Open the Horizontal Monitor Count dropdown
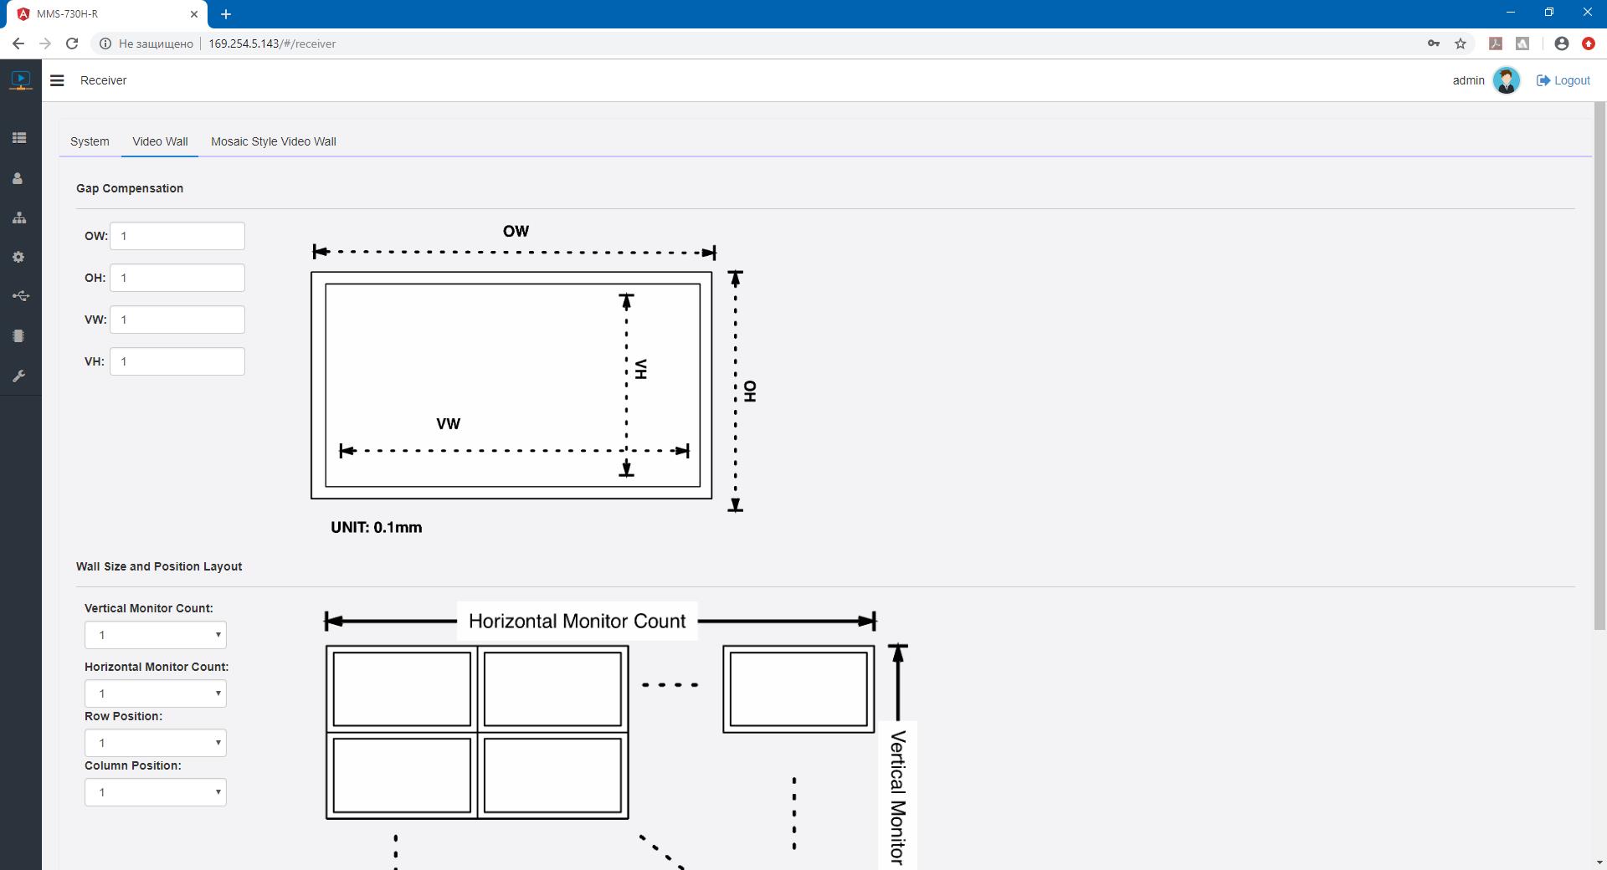This screenshot has width=1607, height=870. point(156,693)
